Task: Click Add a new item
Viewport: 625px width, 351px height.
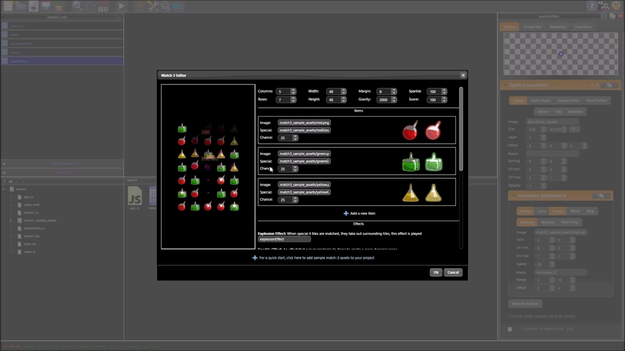Action: 359,213
